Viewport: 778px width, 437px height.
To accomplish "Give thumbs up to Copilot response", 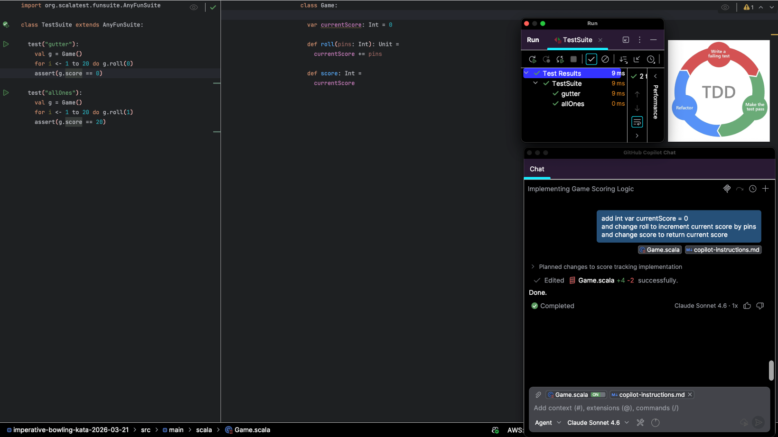I will (747, 306).
